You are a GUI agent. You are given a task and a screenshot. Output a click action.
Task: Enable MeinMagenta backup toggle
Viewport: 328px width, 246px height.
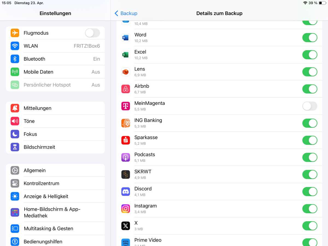pyautogui.click(x=310, y=106)
